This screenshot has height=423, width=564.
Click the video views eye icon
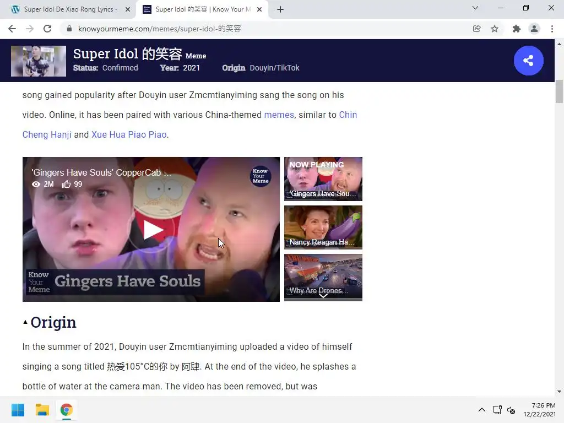click(36, 184)
